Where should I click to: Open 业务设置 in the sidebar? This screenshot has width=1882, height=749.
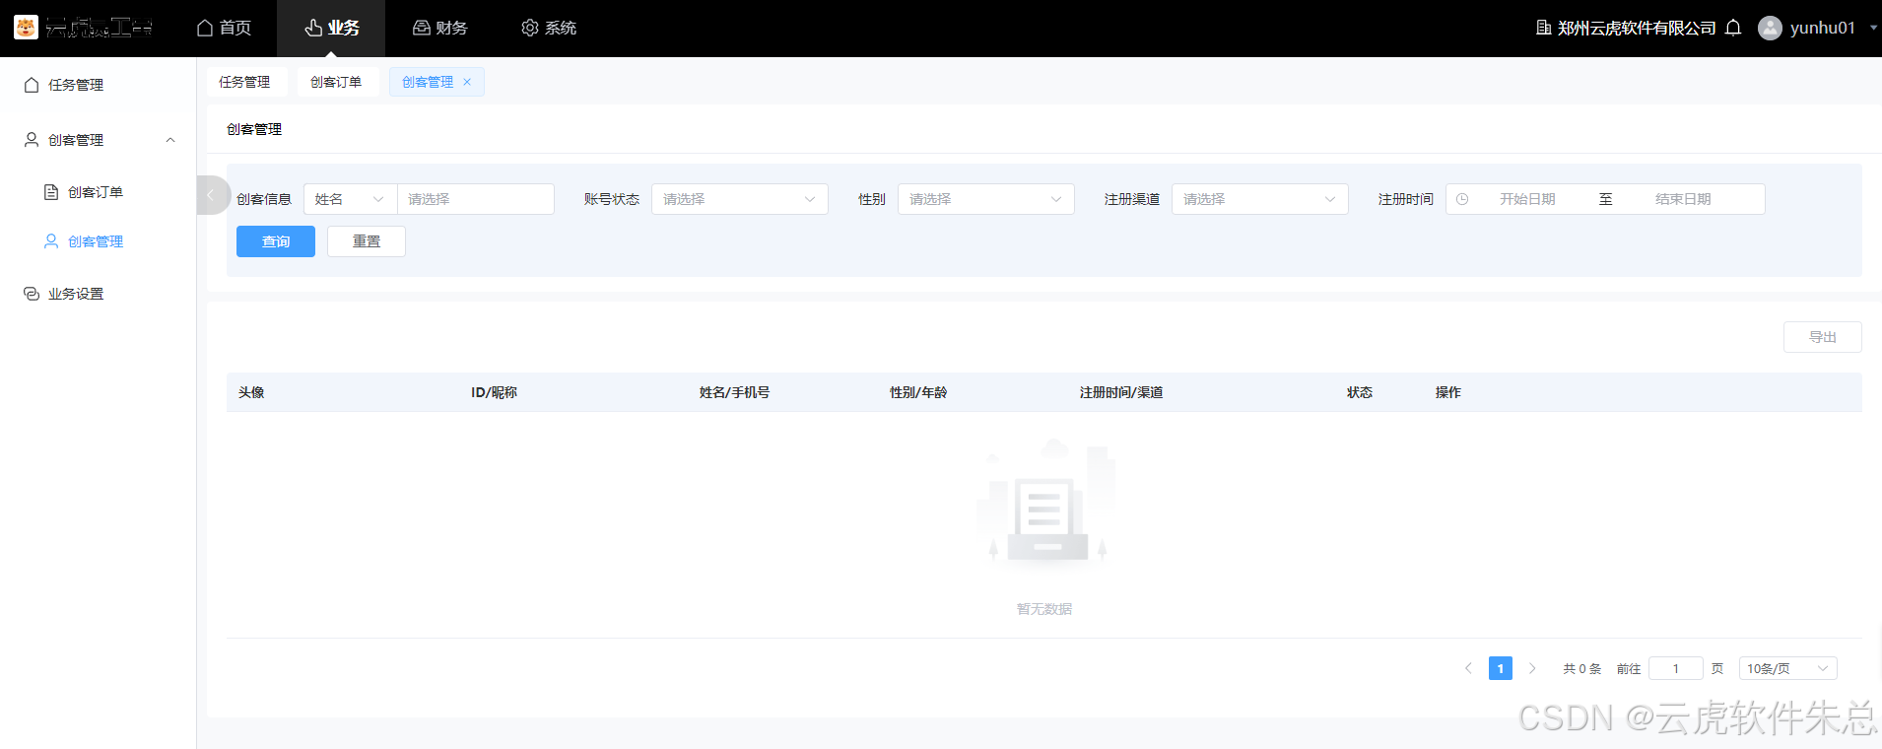tap(76, 294)
